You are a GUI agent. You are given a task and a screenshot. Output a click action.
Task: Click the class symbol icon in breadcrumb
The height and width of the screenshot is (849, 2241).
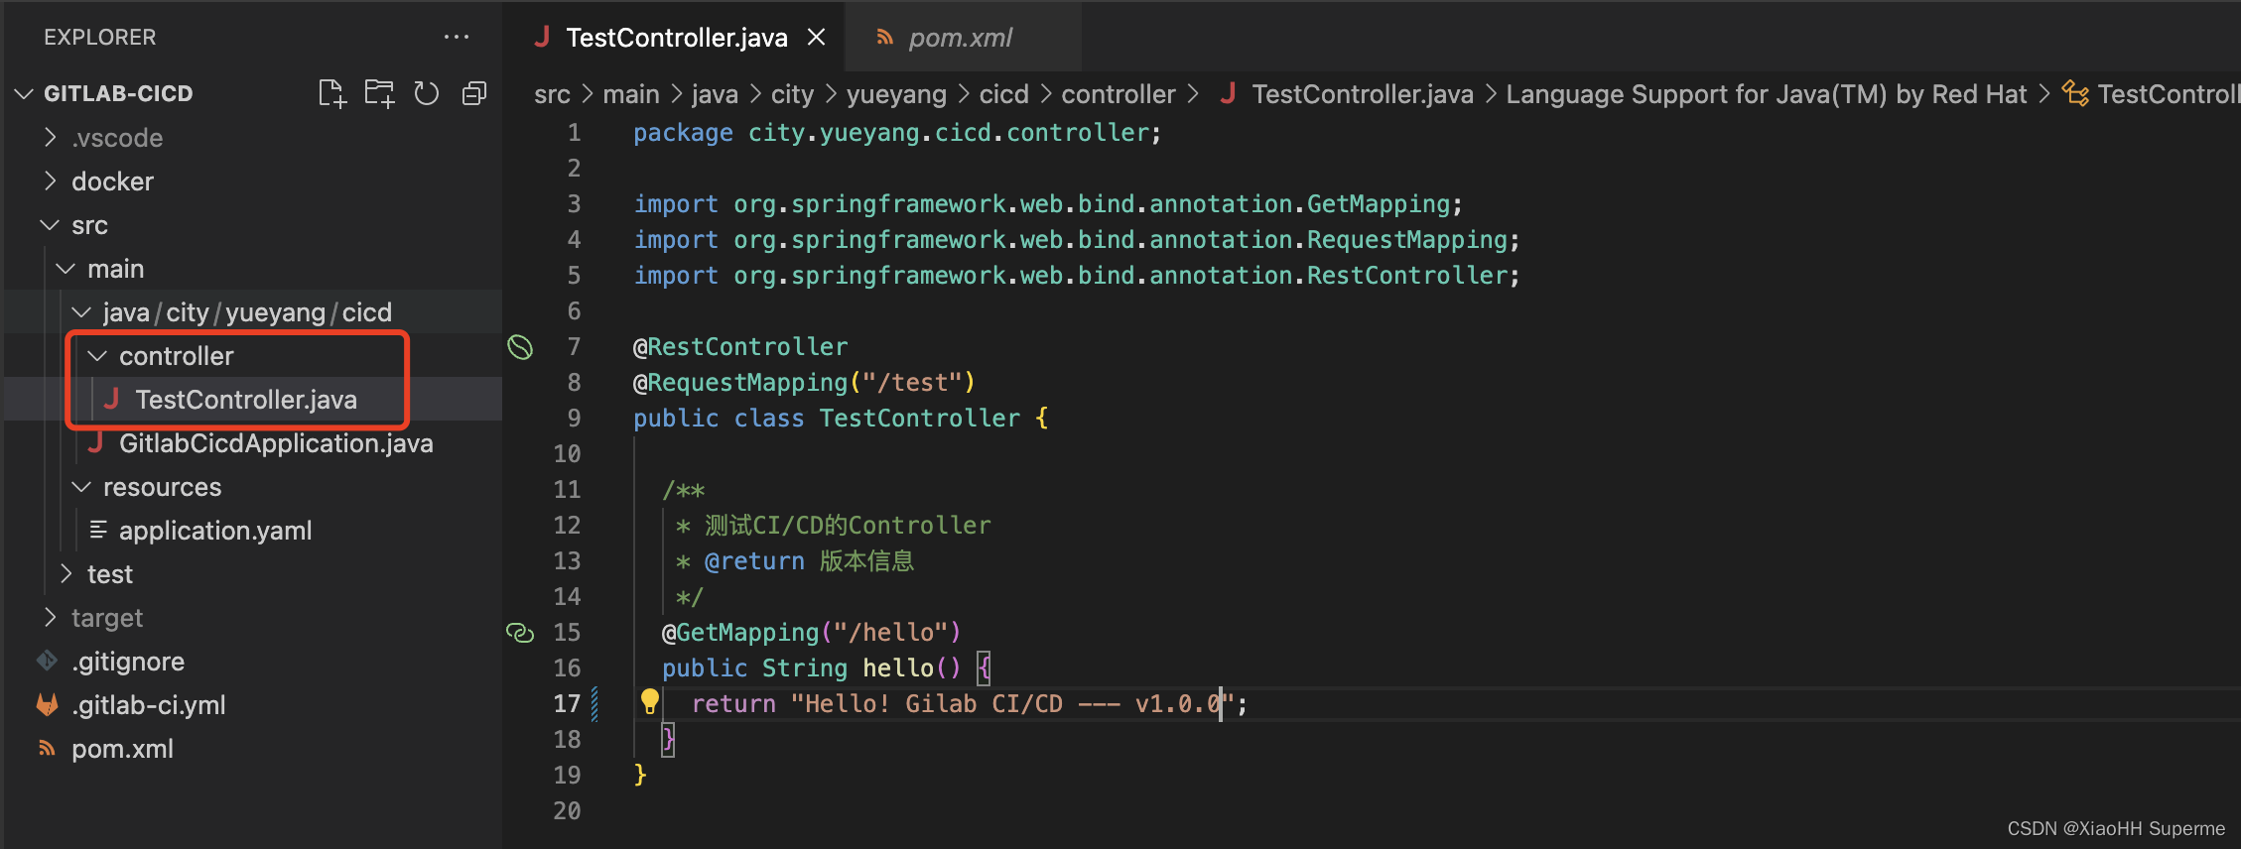(x=2075, y=93)
